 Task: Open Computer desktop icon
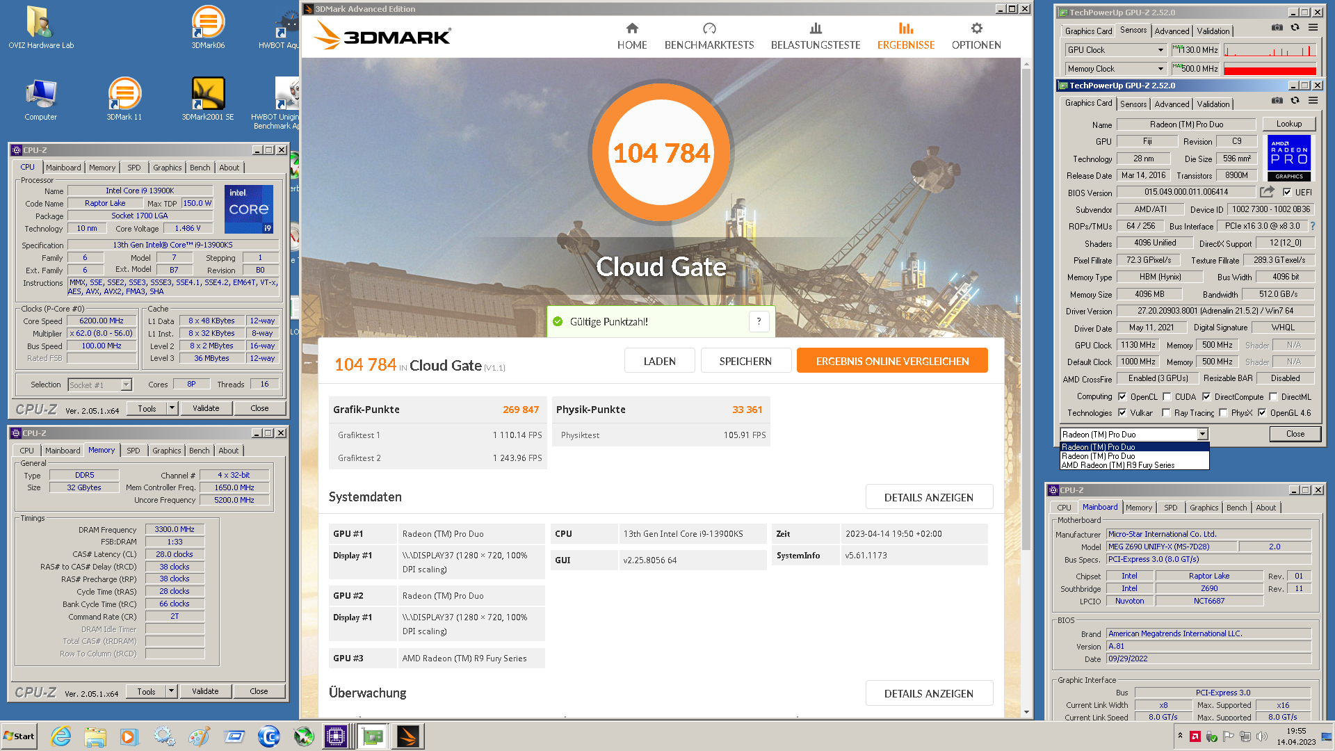41,99
